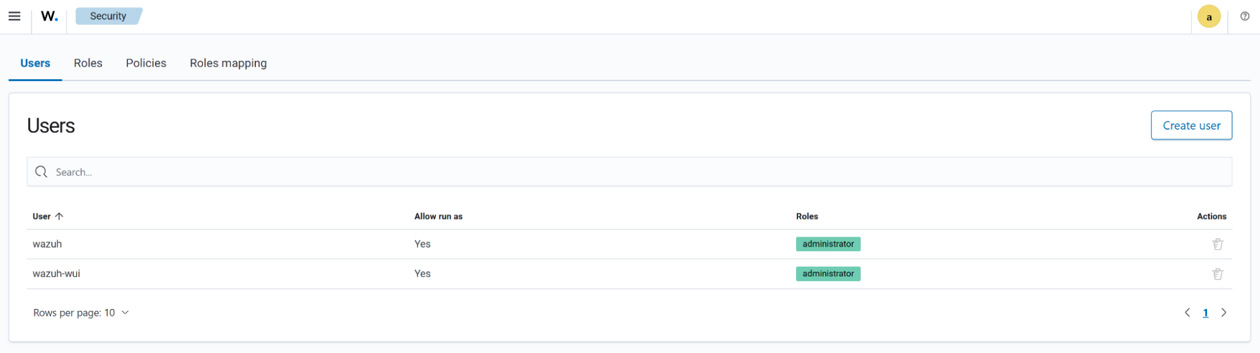Switch to the Policies tab

coord(146,63)
